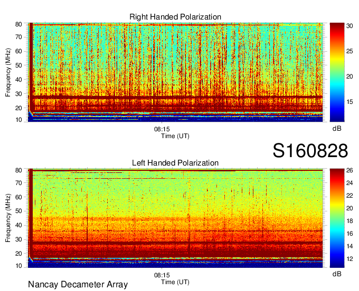Click the 70 MHz tick label of right-handed plot
The image size is (359, 291).
[x=18, y=37]
